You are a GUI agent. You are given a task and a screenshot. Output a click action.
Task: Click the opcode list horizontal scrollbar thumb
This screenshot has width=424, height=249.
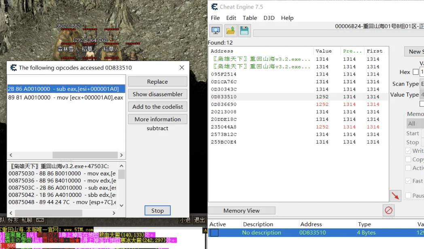(x=85, y=155)
